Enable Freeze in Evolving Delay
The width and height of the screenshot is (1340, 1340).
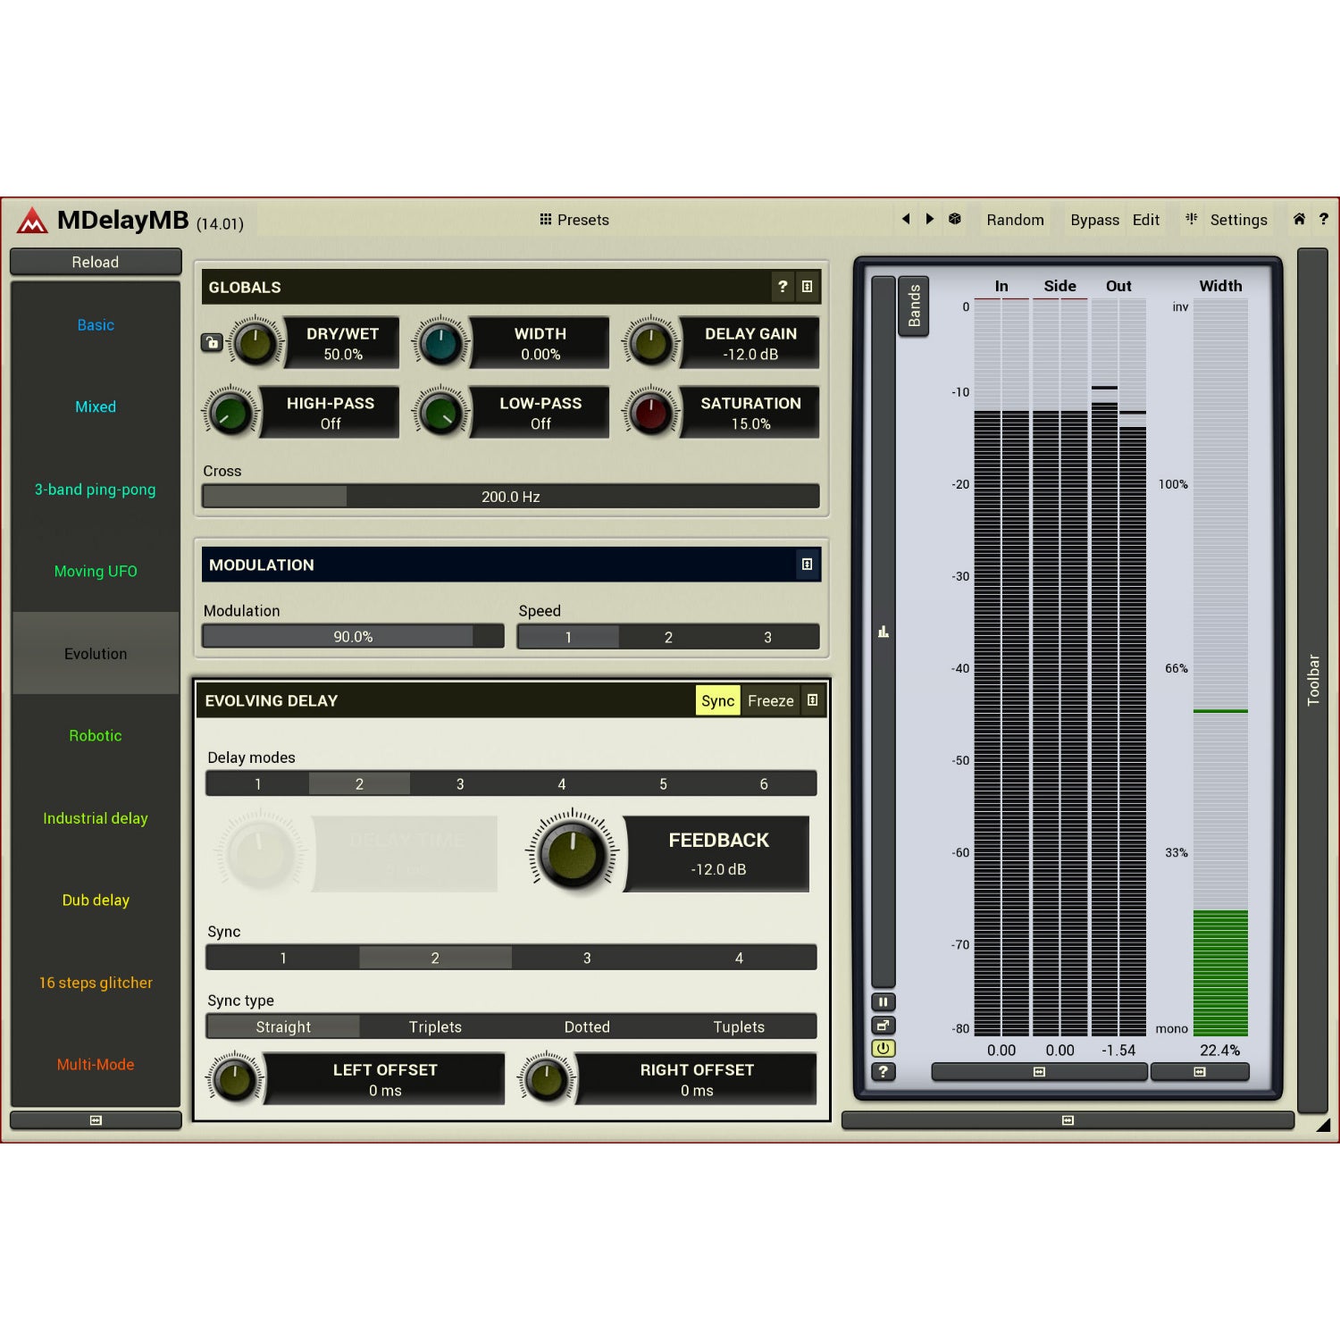[x=770, y=700]
